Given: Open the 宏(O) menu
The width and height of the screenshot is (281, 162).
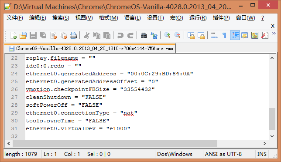Looking at the screenshot, I should 176,18.
